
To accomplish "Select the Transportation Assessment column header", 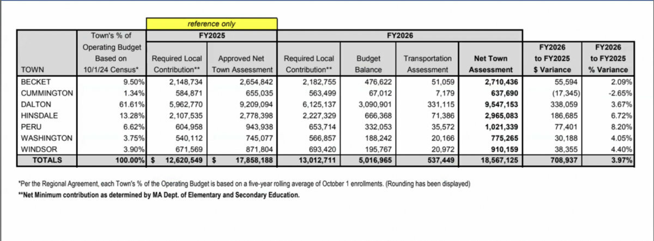I will point(428,64).
